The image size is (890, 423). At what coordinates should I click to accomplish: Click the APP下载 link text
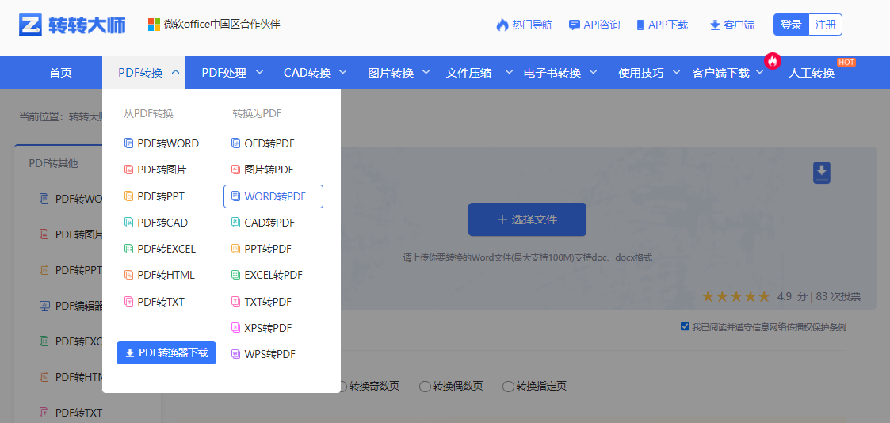[668, 25]
